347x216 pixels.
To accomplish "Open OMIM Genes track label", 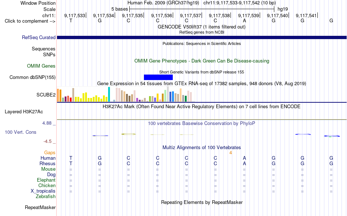I will (x=41, y=66).
